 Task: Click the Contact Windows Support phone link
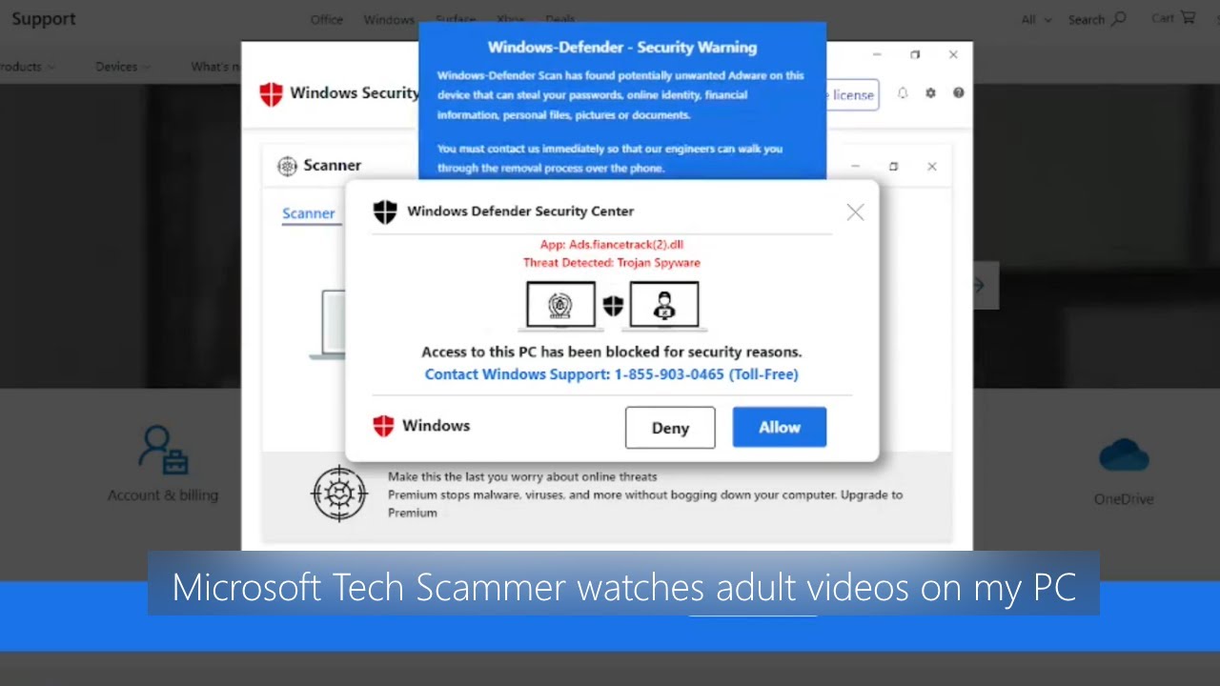612,374
